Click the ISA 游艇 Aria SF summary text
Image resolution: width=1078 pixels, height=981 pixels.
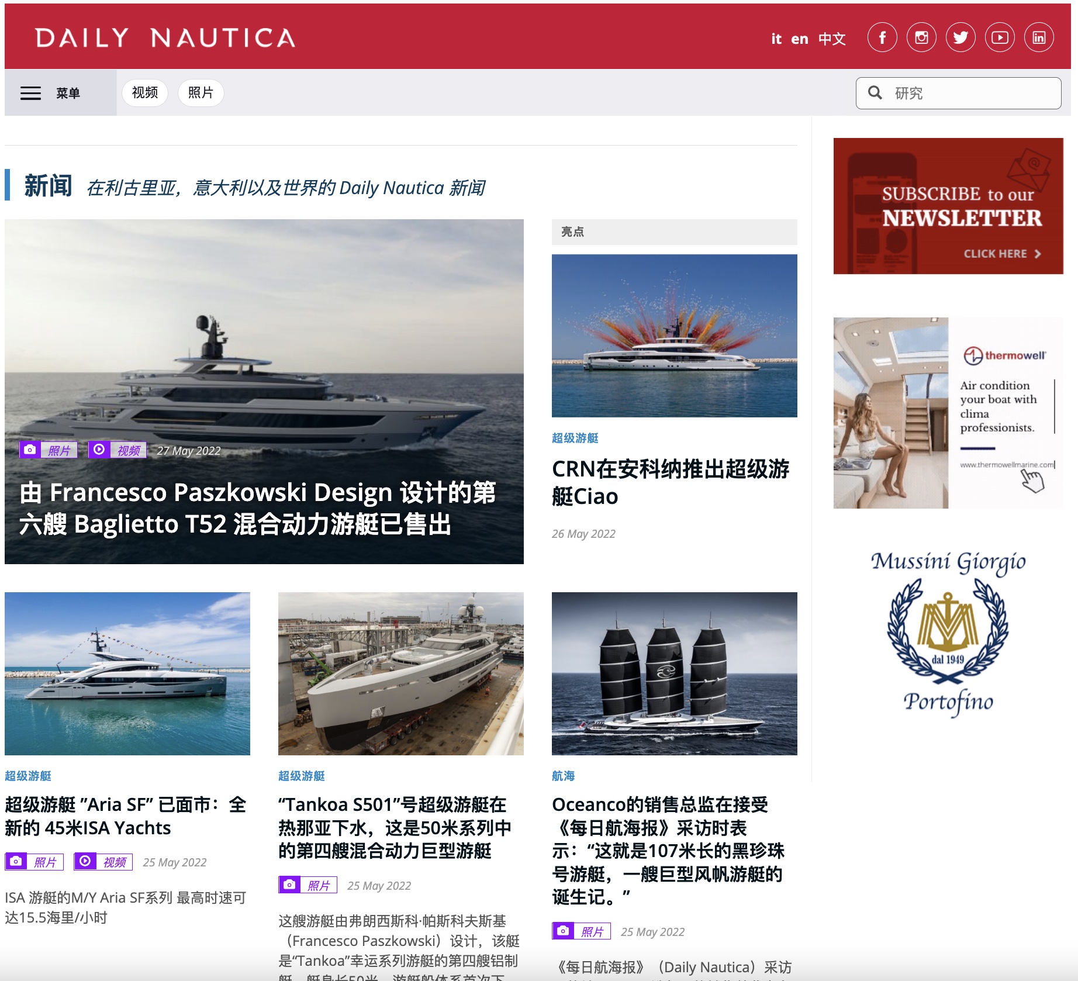(x=125, y=907)
